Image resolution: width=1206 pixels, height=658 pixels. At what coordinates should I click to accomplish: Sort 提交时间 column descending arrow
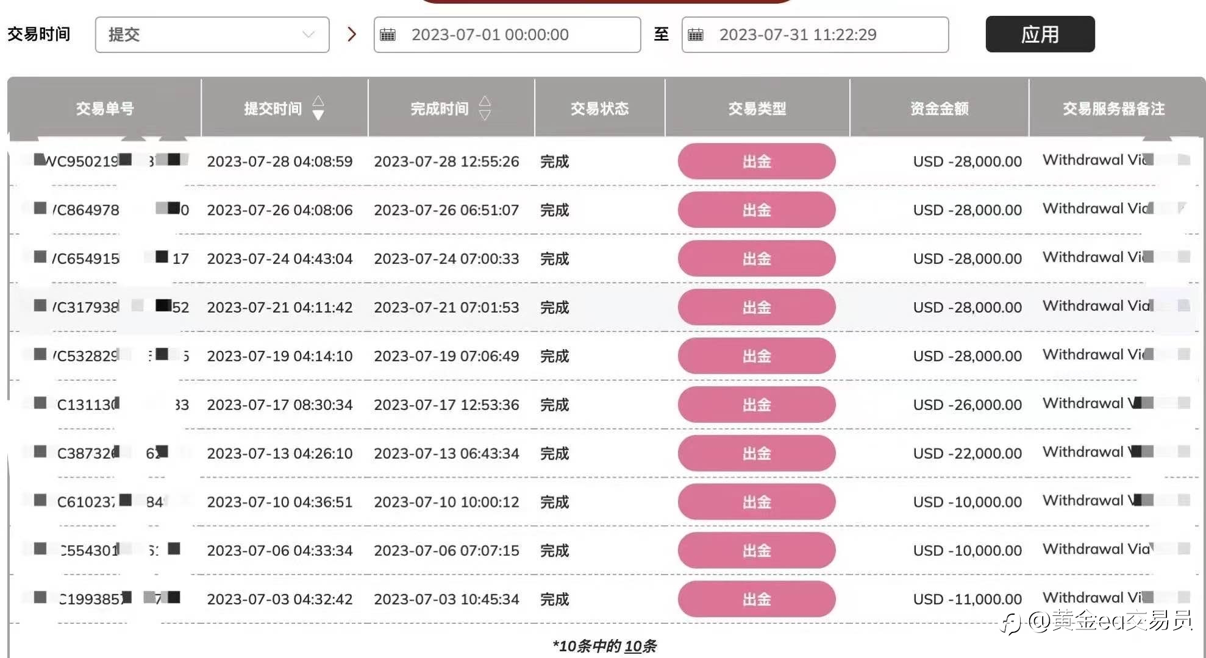(x=318, y=115)
